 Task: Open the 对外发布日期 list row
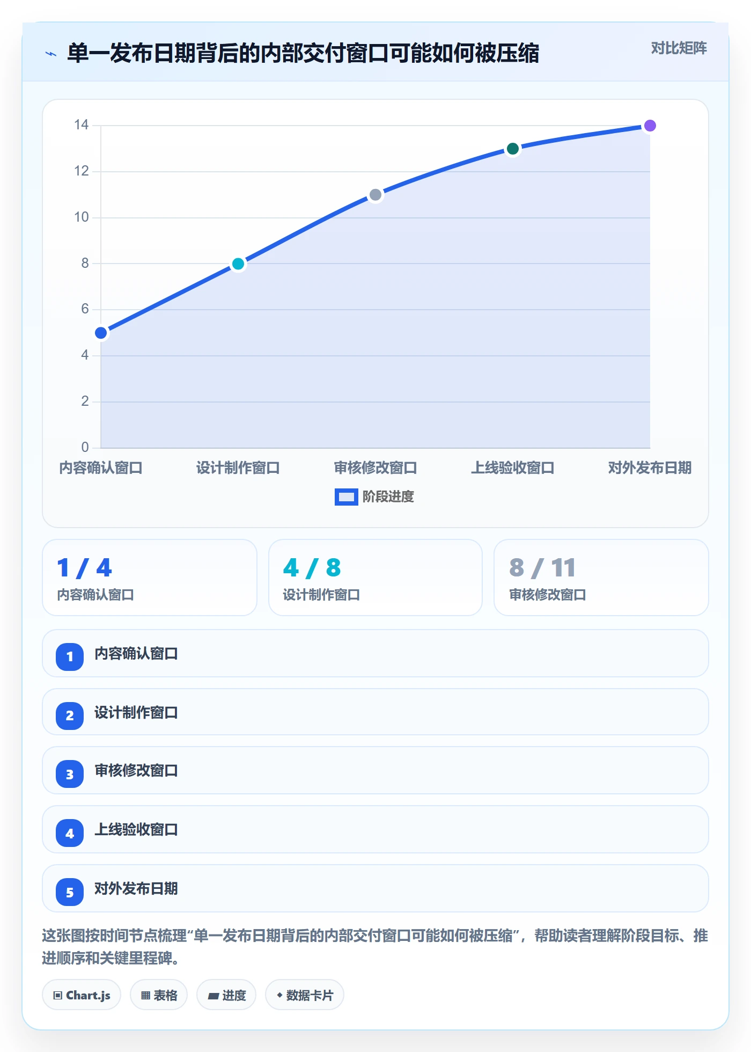376,888
